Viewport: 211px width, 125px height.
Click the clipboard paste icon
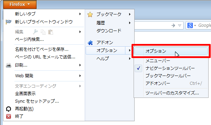pos(51,32)
